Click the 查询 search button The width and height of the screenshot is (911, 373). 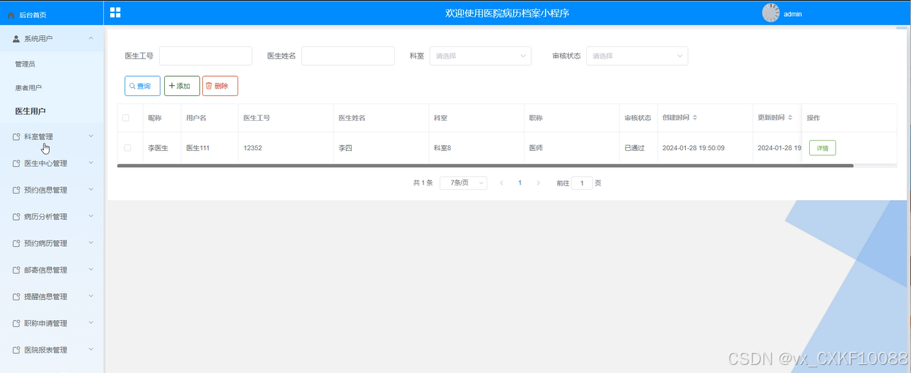(x=142, y=86)
